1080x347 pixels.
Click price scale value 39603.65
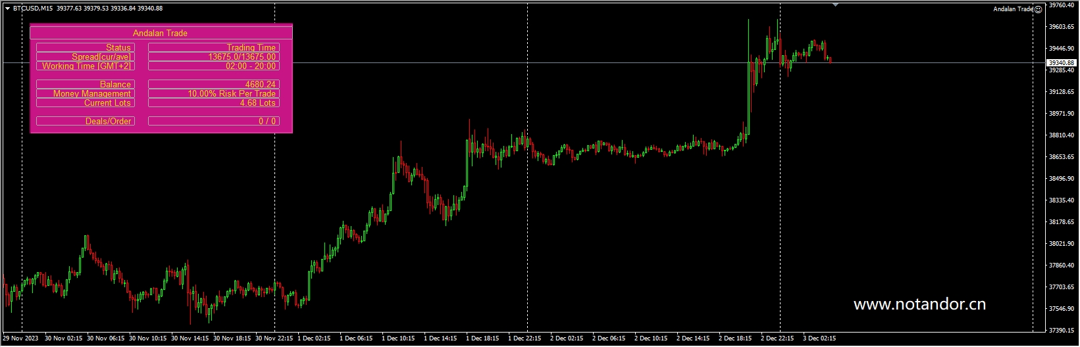[x=1061, y=27]
